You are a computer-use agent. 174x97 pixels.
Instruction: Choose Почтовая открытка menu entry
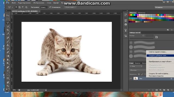tap(160, 76)
